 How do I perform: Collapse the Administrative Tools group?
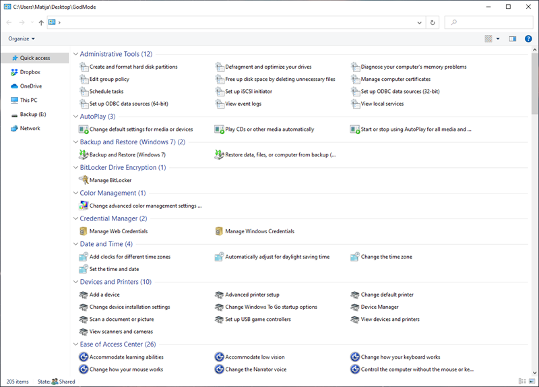(x=75, y=54)
